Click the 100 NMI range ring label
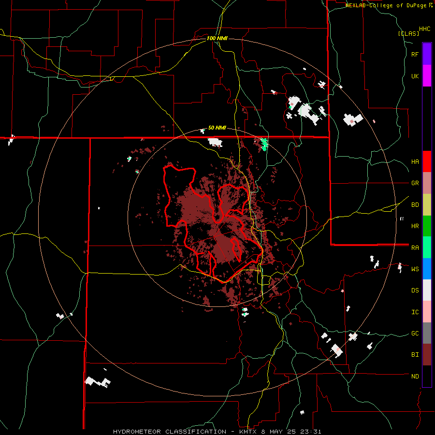 click(217, 38)
